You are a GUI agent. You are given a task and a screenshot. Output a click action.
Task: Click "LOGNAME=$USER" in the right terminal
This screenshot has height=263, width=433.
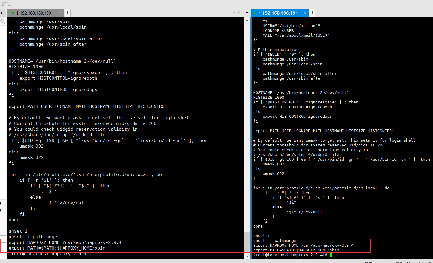tap(278, 31)
